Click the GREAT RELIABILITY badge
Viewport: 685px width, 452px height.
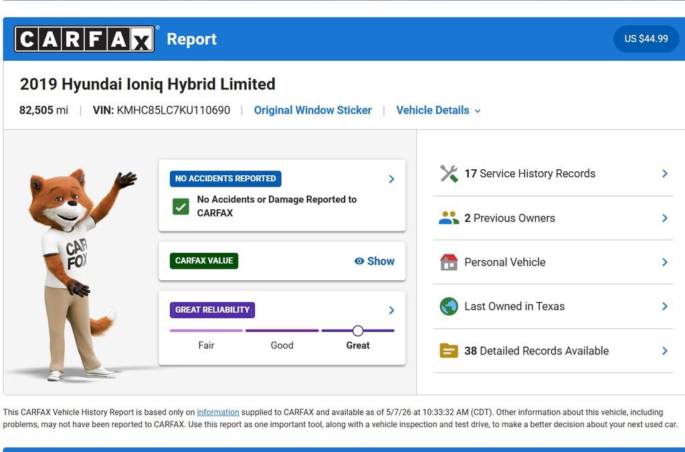pos(212,310)
